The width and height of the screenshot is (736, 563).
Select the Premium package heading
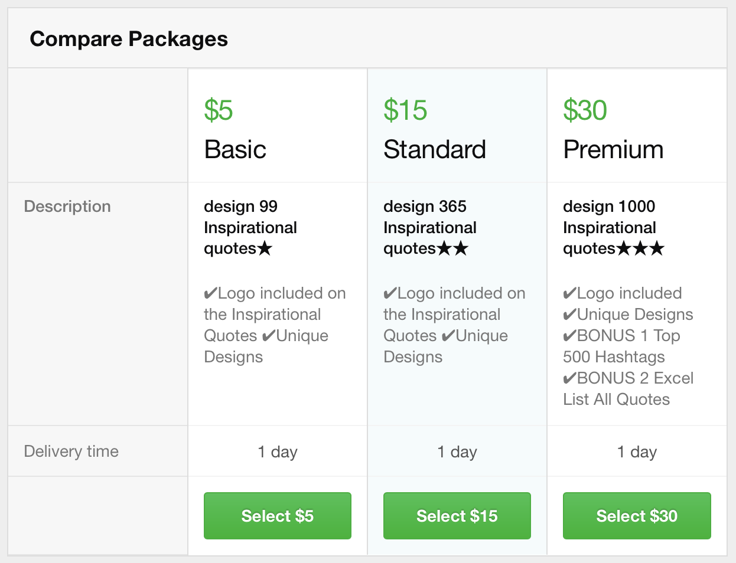(613, 149)
